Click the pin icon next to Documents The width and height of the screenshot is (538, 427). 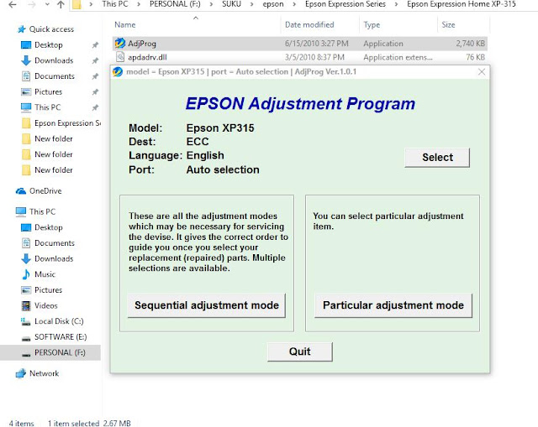(95, 76)
